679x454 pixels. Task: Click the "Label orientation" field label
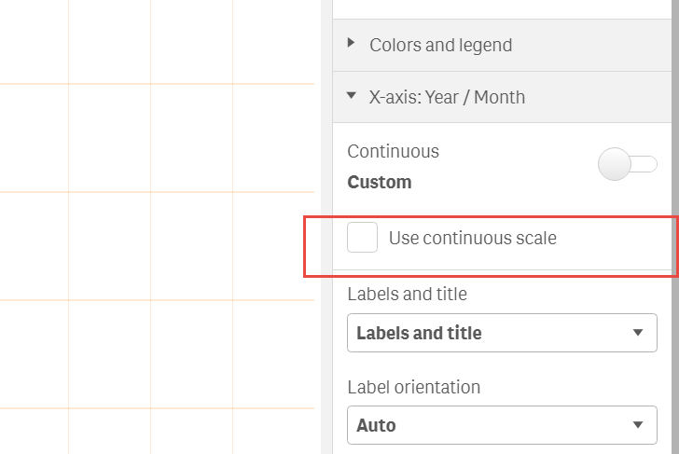tap(413, 387)
